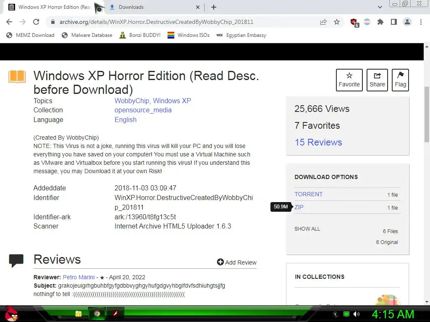
Task: Click the 6 Original files text
Action: click(x=387, y=242)
